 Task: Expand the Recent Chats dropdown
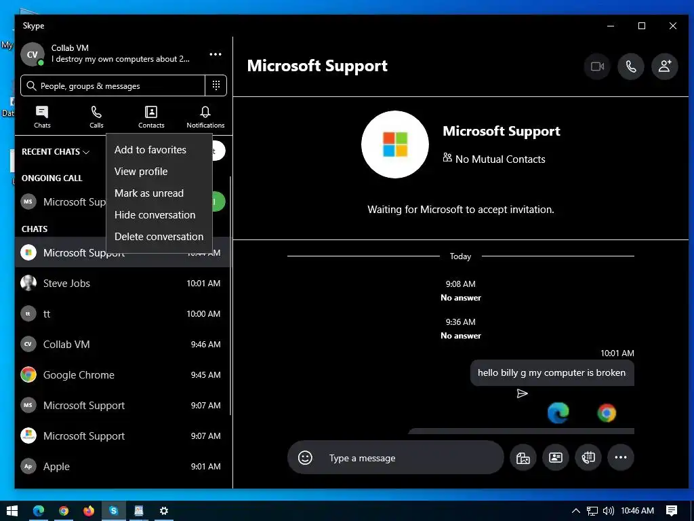[56, 152]
